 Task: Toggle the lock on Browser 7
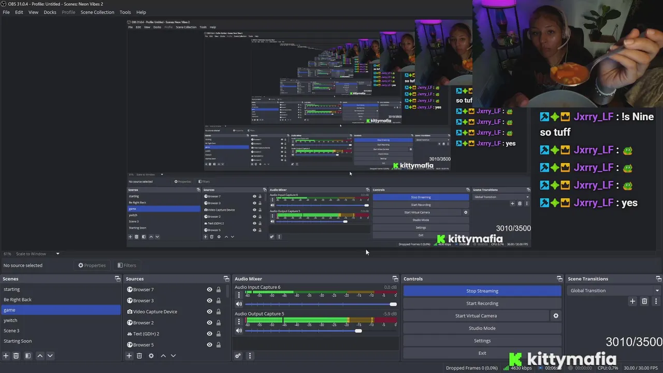tap(219, 290)
